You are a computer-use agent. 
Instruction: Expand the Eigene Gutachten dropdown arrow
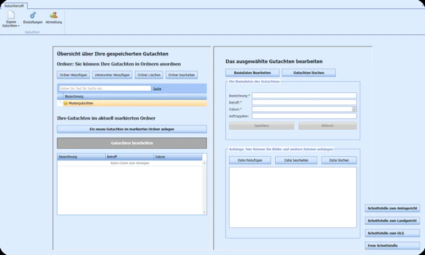18,26
